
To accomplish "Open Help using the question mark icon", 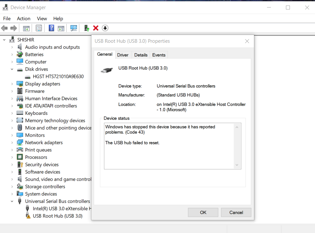I will click(51, 28).
